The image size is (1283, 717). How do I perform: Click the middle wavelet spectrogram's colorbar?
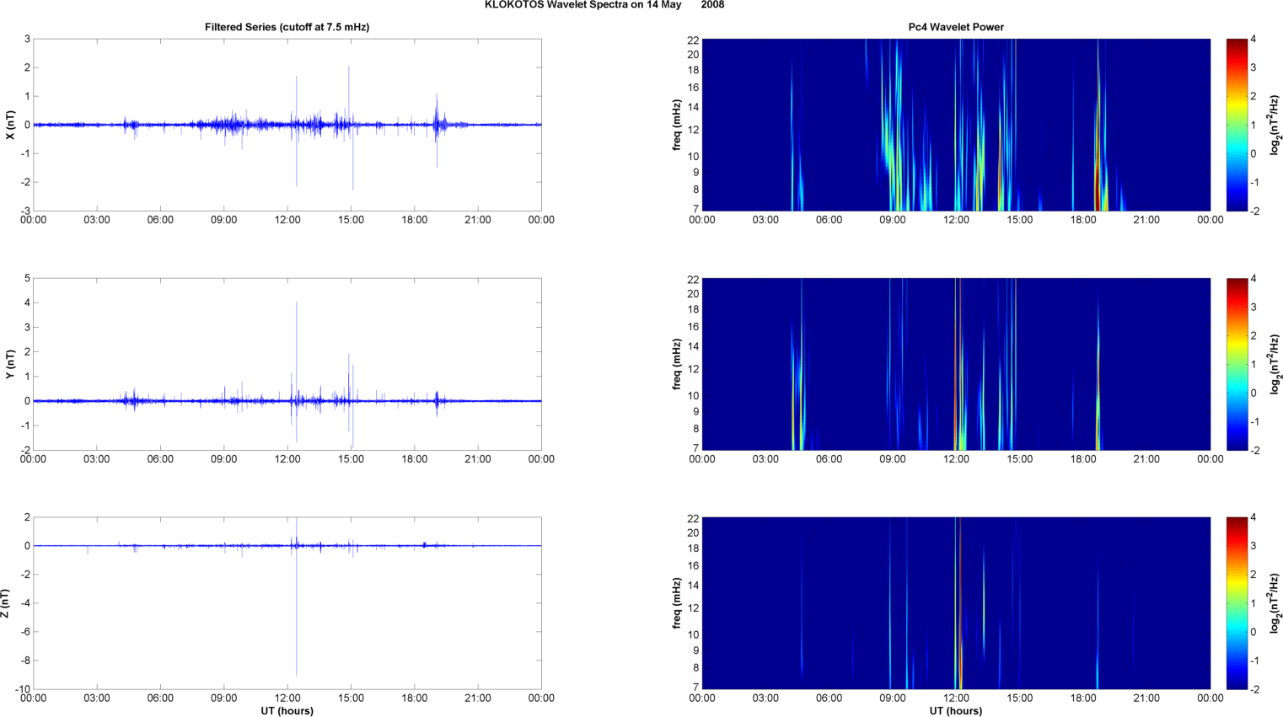(x=1236, y=364)
